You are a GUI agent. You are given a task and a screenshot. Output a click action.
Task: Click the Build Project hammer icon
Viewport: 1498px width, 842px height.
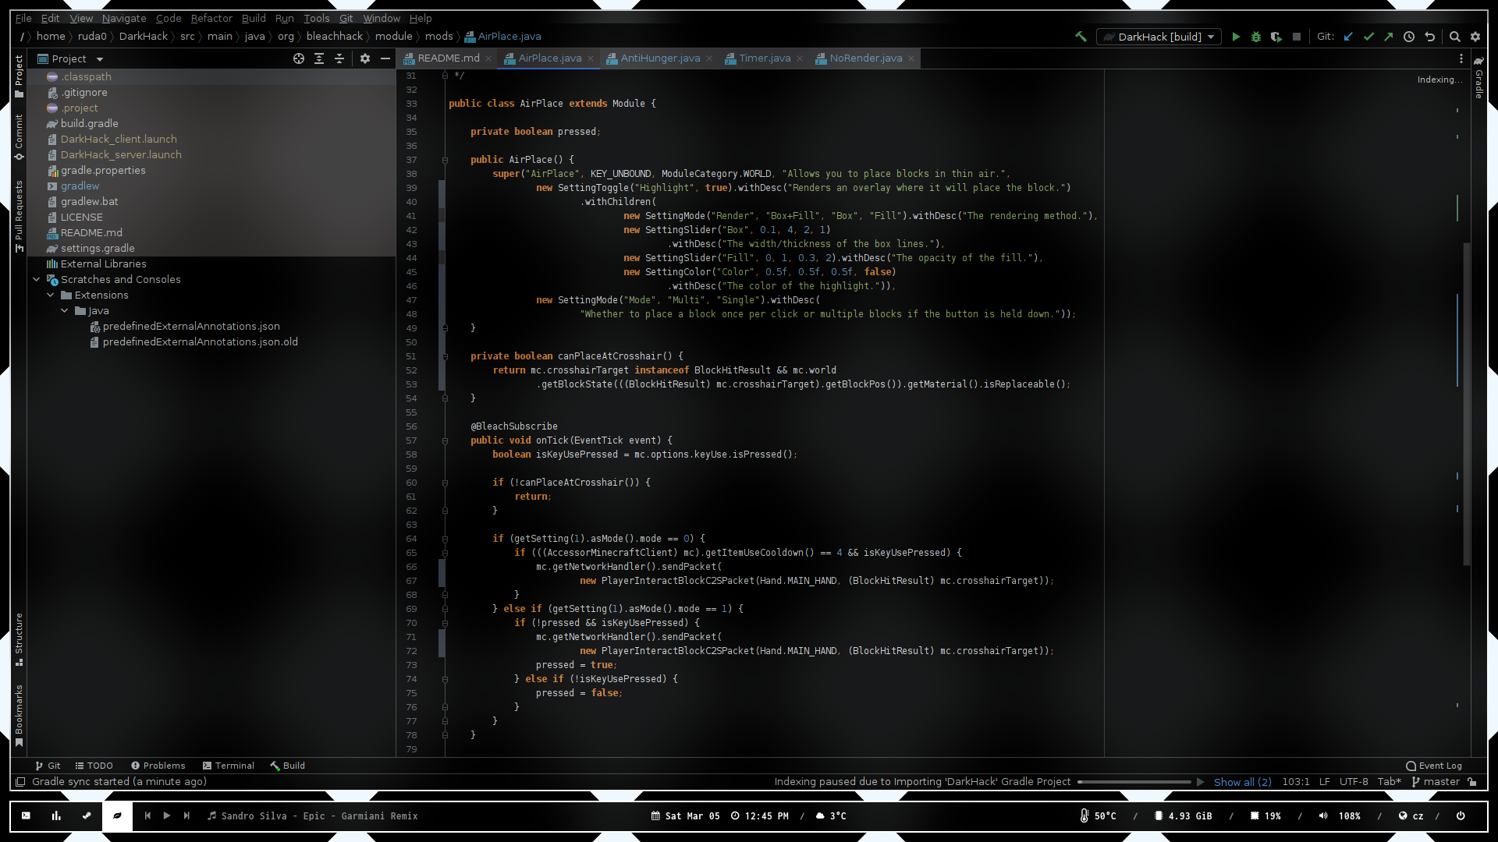click(1081, 37)
